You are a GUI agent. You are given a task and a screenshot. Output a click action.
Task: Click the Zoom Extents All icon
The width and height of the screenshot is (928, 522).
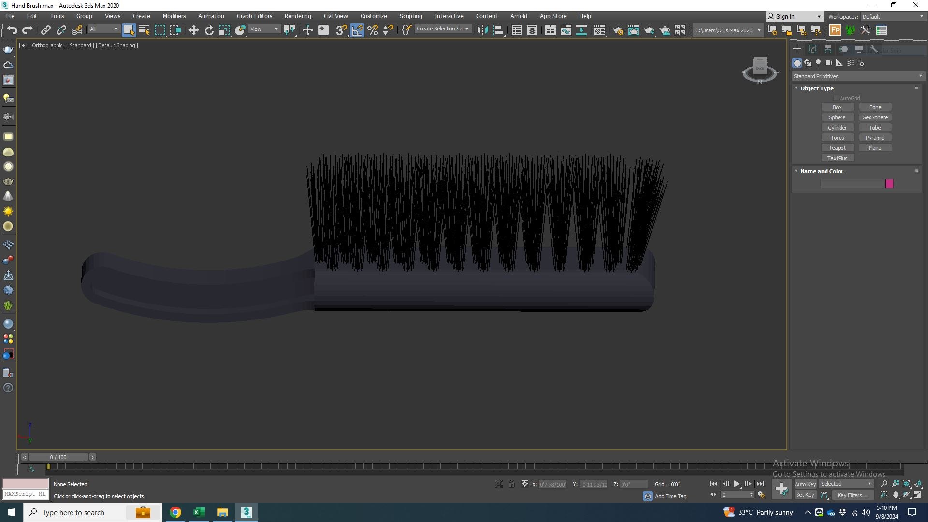(917, 484)
